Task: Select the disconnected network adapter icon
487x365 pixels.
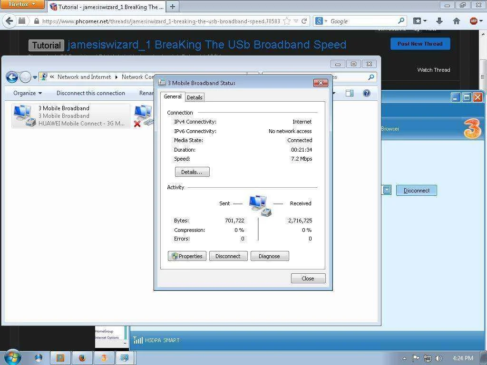Action: point(143,116)
